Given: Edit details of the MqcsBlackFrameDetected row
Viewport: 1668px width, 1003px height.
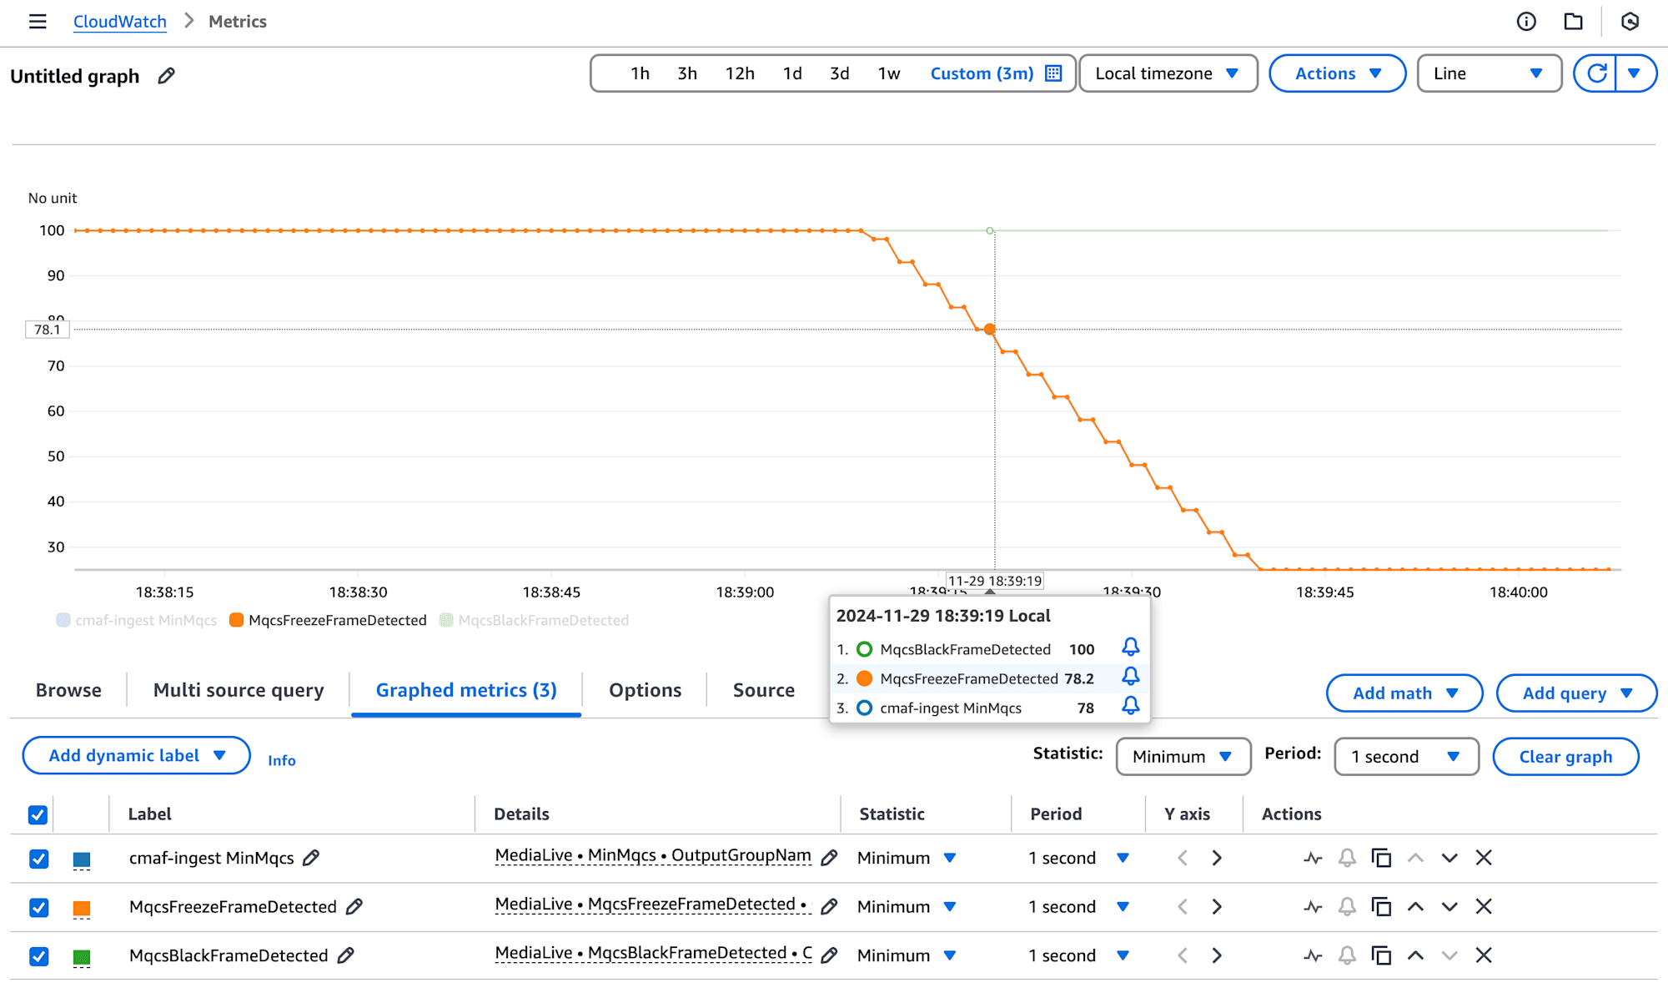Looking at the screenshot, I should (828, 955).
